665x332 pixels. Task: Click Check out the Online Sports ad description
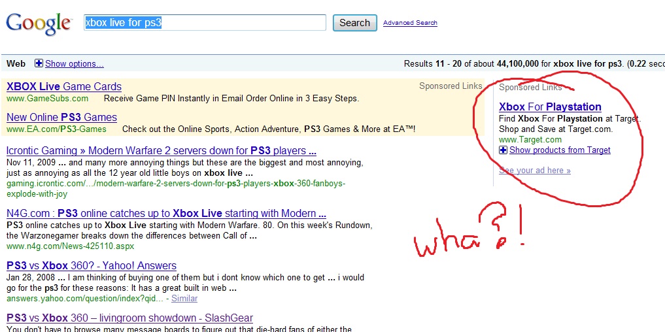(269, 129)
